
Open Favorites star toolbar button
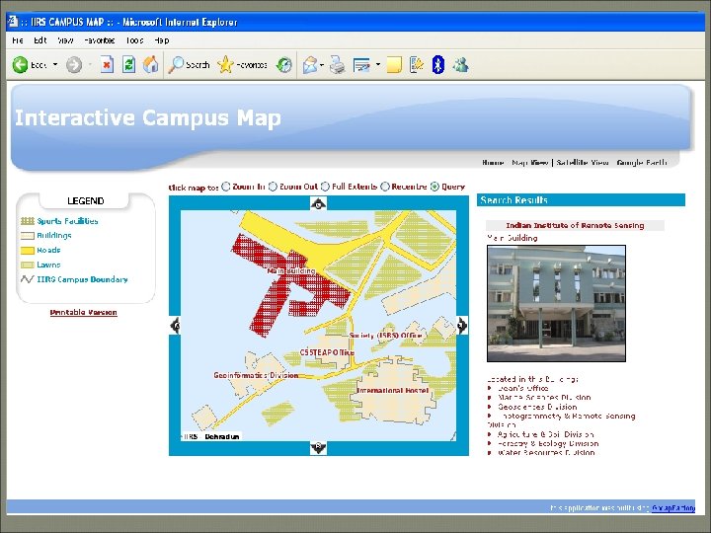pyautogui.click(x=243, y=65)
